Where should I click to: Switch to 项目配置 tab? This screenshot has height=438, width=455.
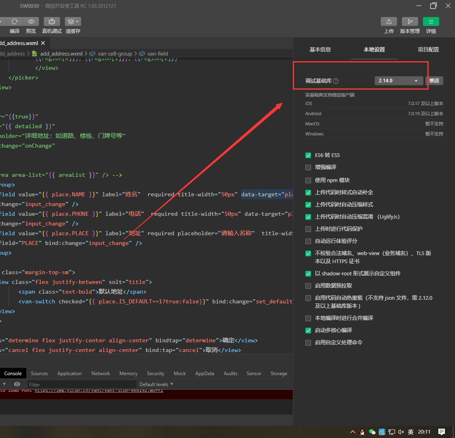click(428, 49)
